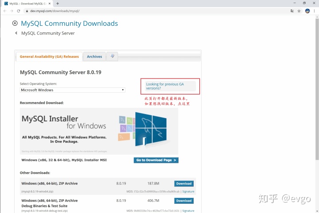
Task: Open the Chrome profile avatar
Action: (307, 11)
